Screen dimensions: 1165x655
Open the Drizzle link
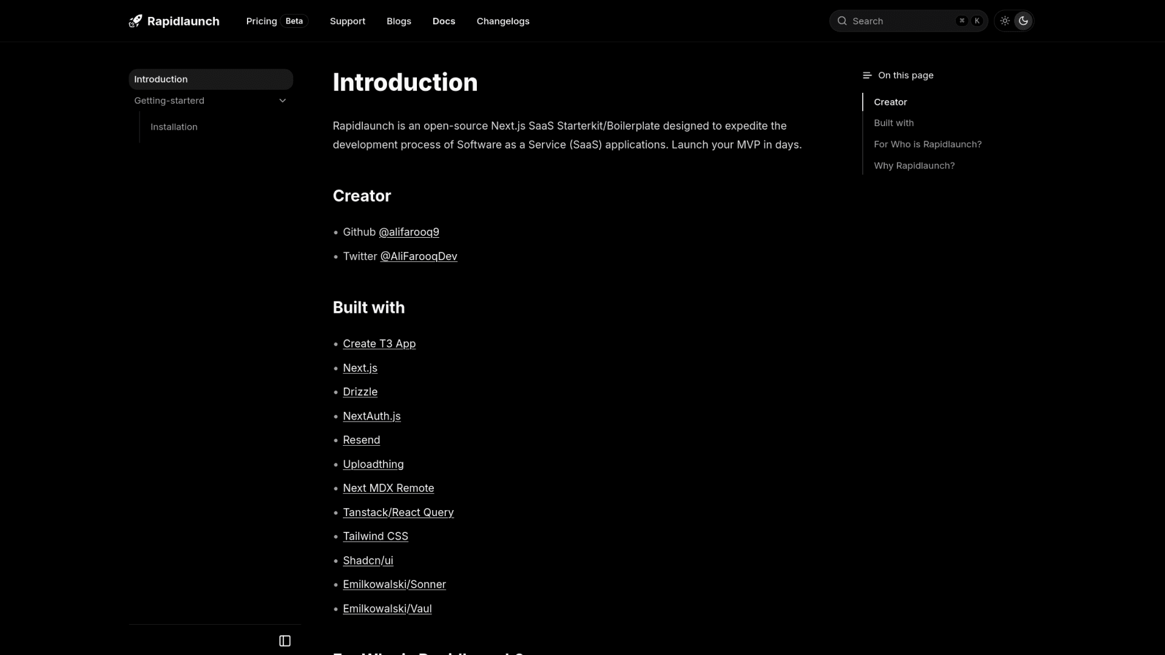pos(360,392)
